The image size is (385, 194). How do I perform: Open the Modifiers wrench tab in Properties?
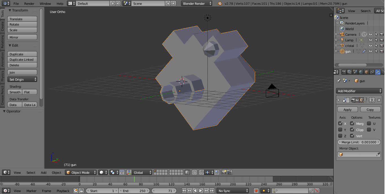tap(378, 72)
